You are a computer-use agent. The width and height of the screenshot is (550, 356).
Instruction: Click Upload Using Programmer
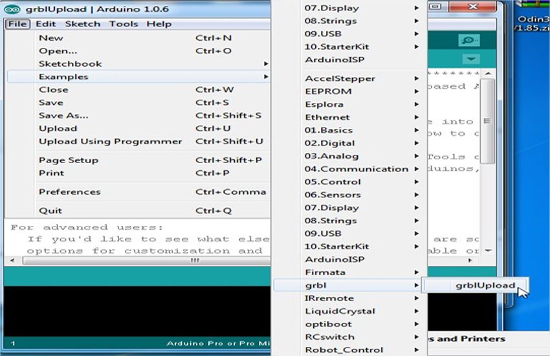point(110,141)
